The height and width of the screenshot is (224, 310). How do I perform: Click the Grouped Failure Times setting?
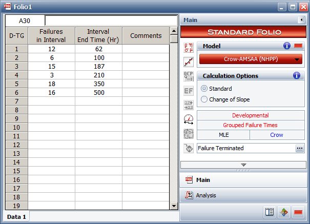pyautogui.click(x=250, y=125)
